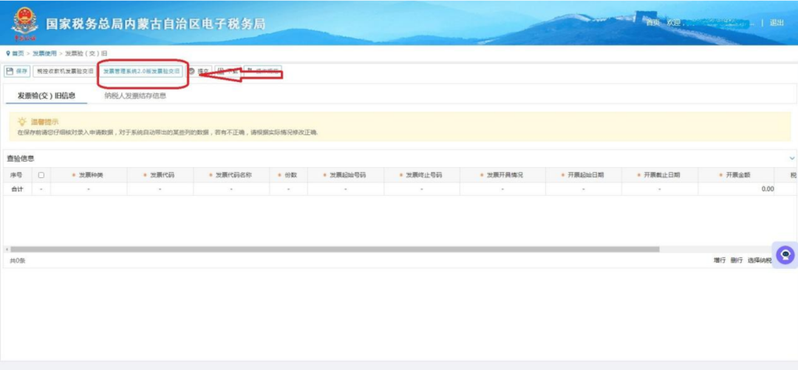Click the 发票起始号码 column header
Image resolution: width=798 pixels, height=370 pixels.
pyautogui.click(x=345, y=175)
